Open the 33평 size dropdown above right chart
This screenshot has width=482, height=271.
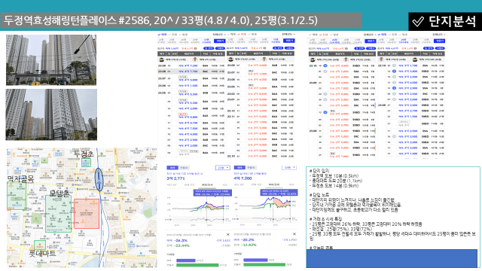pos(289,167)
